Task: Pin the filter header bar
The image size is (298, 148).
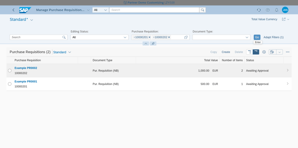Action: (x=153, y=43)
